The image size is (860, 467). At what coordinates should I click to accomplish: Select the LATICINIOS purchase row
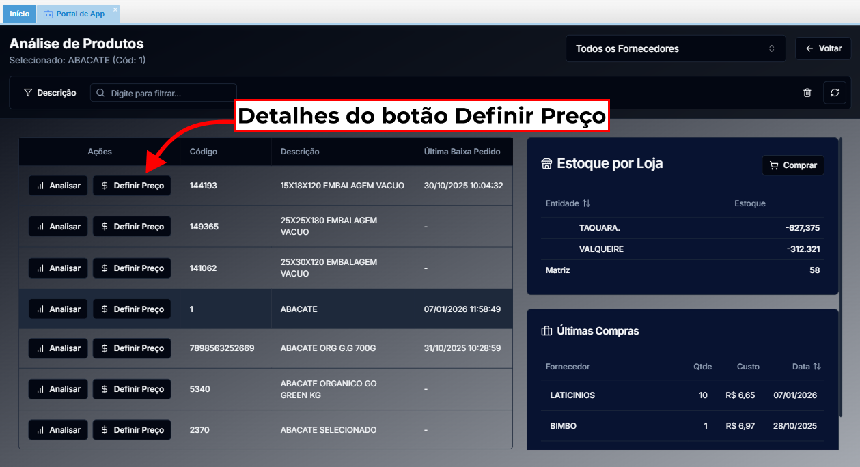point(682,395)
